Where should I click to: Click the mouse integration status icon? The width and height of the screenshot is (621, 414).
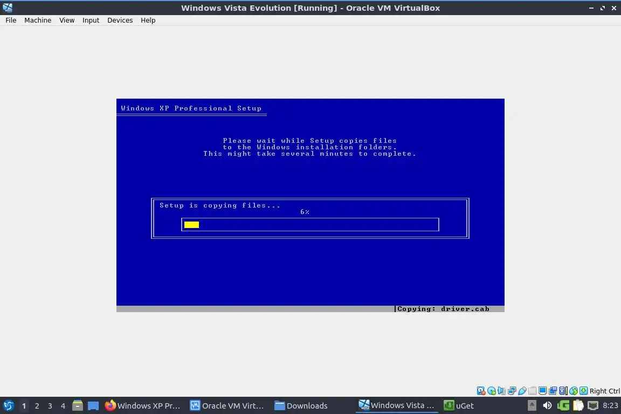[x=574, y=391]
